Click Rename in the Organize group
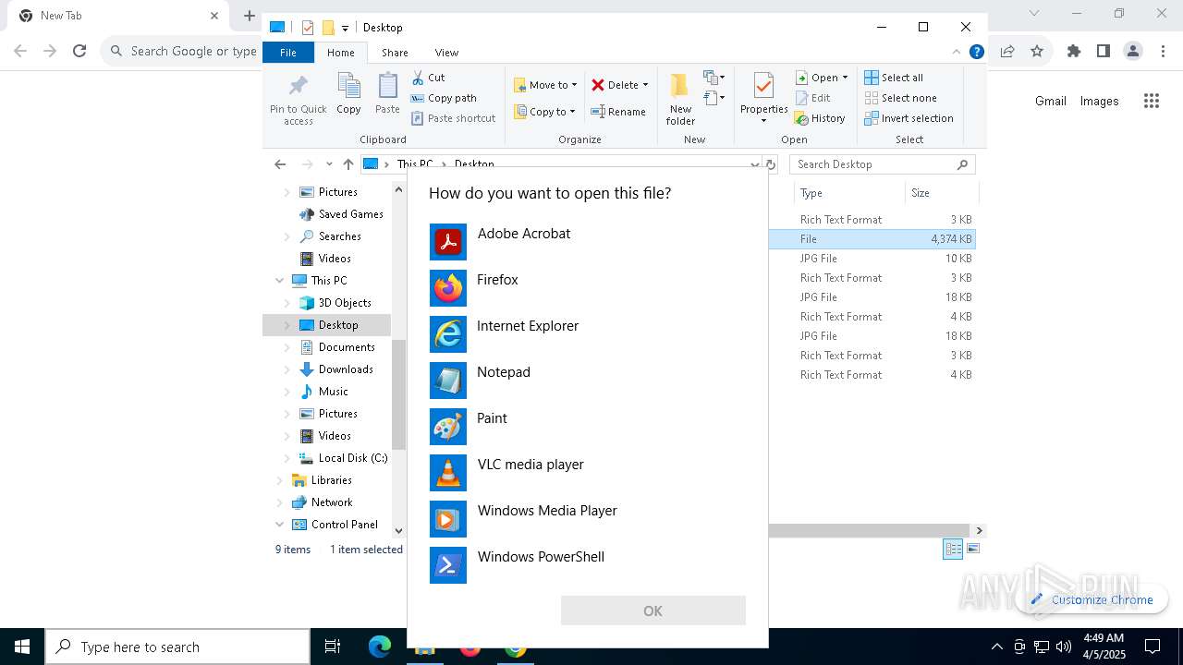The width and height of the screenshot is (1183, 665). point(618,112)
